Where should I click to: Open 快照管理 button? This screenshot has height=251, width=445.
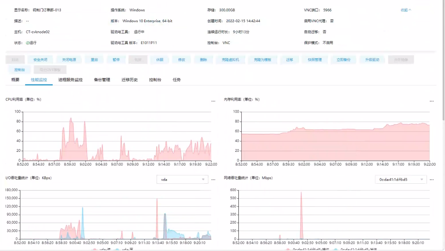(315, 60)
